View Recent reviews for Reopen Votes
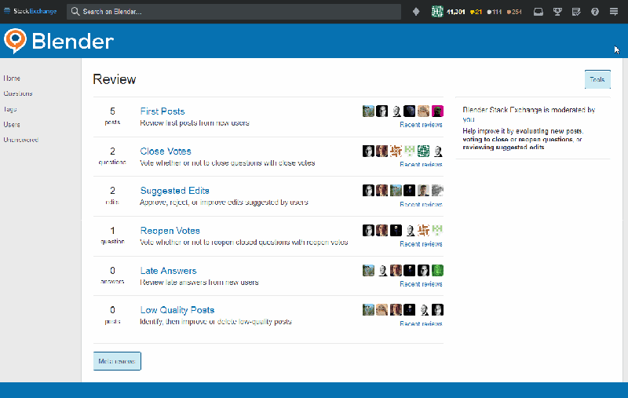Viewport: 628px width, 398px height. coord(421,244)
